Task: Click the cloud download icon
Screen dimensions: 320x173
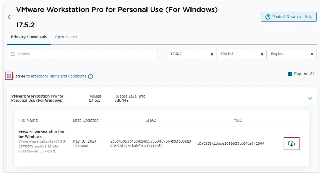Action: click(x=291, y=144)
